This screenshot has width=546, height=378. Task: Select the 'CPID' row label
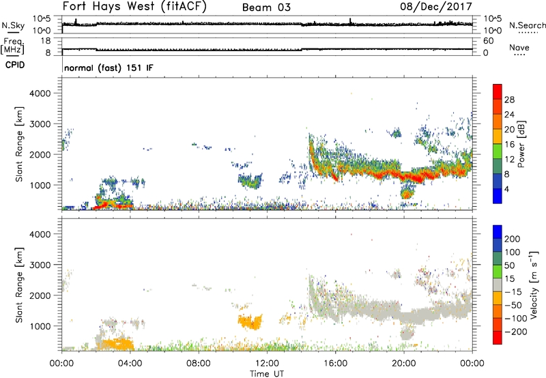tap(15, 65)
